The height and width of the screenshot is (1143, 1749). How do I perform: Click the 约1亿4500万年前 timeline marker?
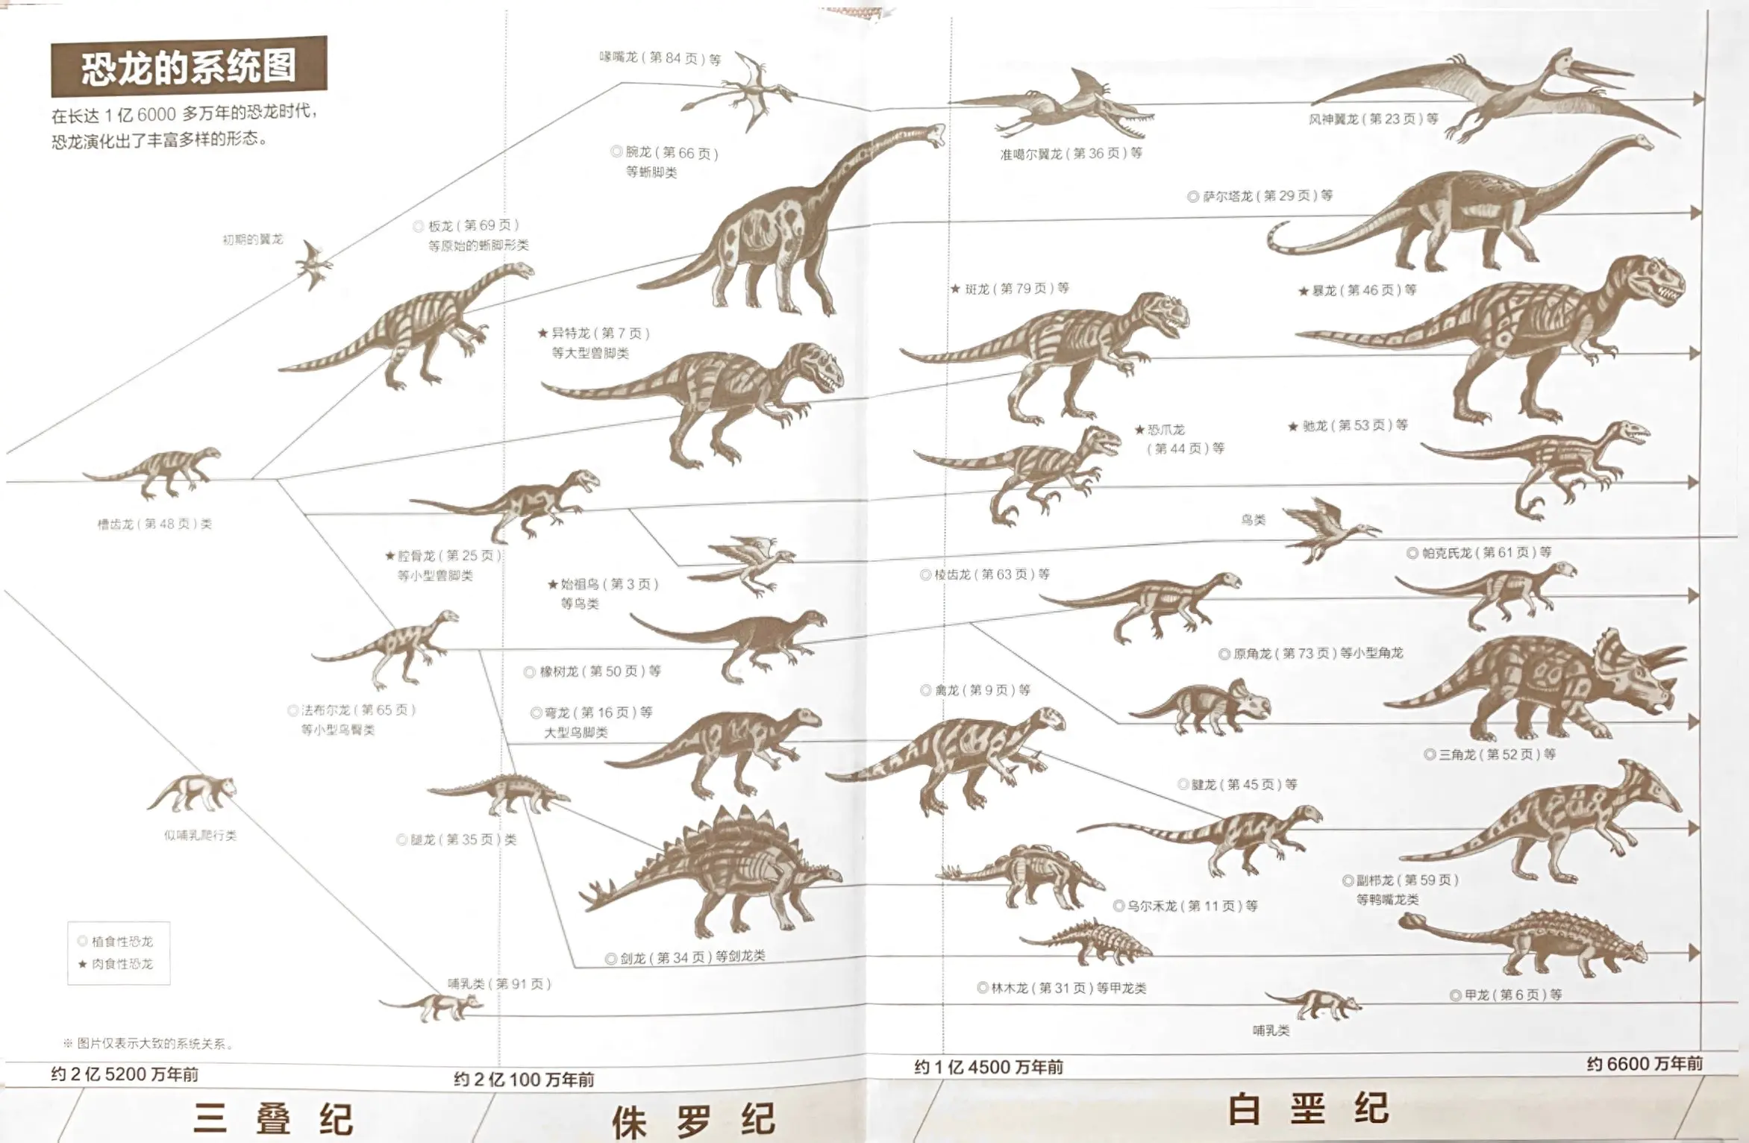988,1067
